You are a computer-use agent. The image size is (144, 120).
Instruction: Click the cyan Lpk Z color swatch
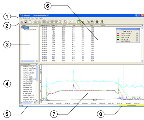(118, 41)
